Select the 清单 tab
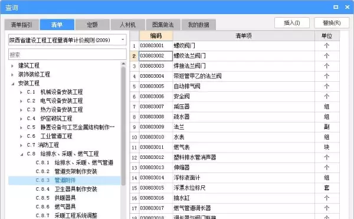This screenshot has height=219, width=354. tap(57, 25)
